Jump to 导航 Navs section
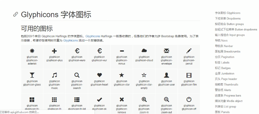Screen dimensions: 259x114 pyautogui.click(x=221, y=40)
